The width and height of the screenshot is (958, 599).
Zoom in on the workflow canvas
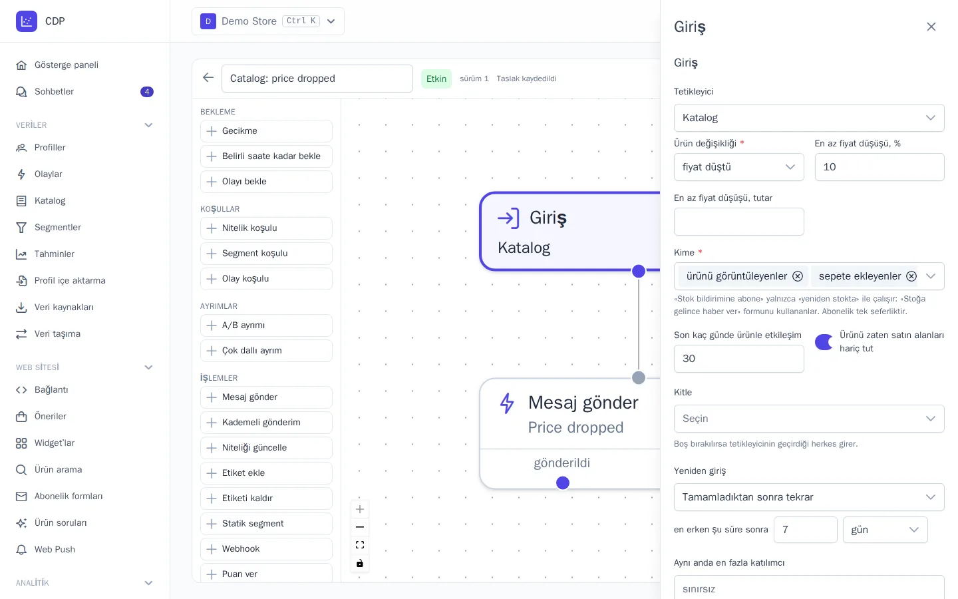pos(360,509)
